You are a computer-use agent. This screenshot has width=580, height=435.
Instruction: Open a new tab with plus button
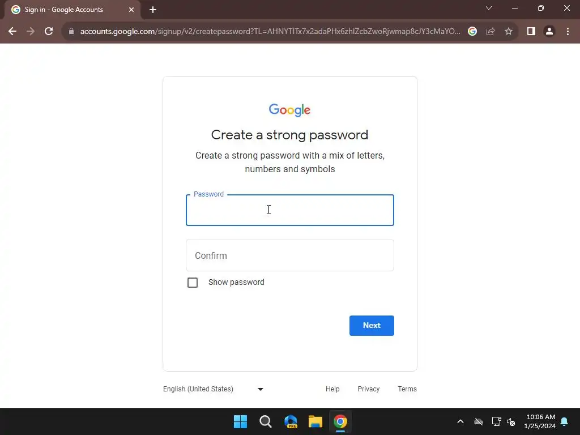coord(153,10)
